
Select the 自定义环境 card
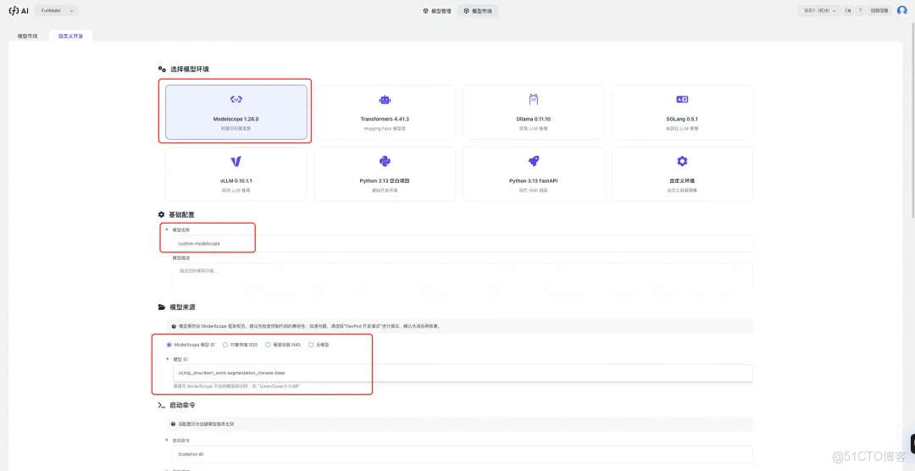tap(682, 174)
